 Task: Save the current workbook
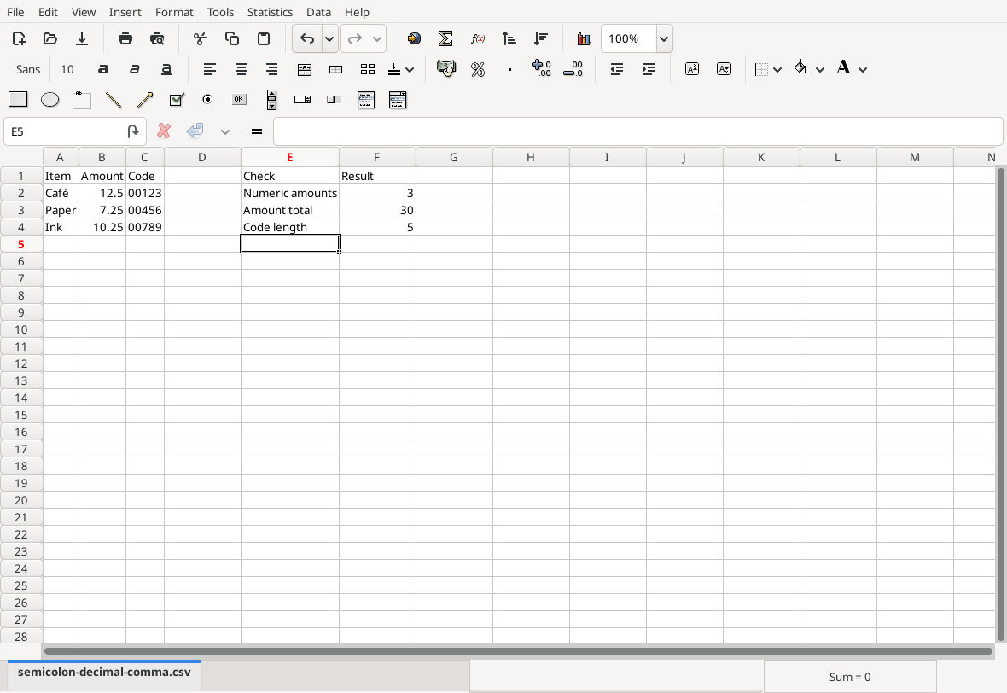(82, 38)
